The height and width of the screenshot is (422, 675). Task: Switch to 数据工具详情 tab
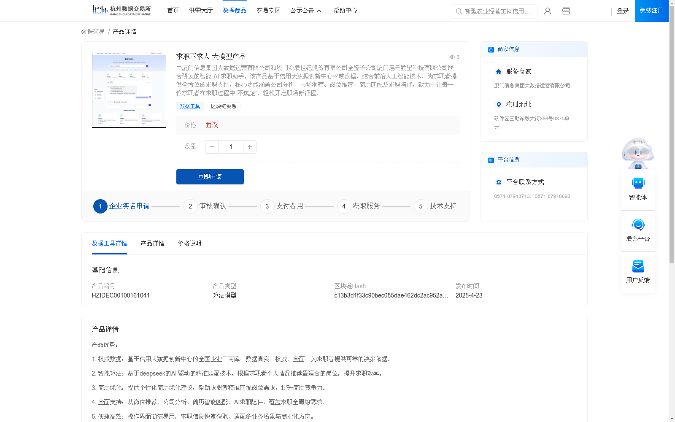(109, 243)
